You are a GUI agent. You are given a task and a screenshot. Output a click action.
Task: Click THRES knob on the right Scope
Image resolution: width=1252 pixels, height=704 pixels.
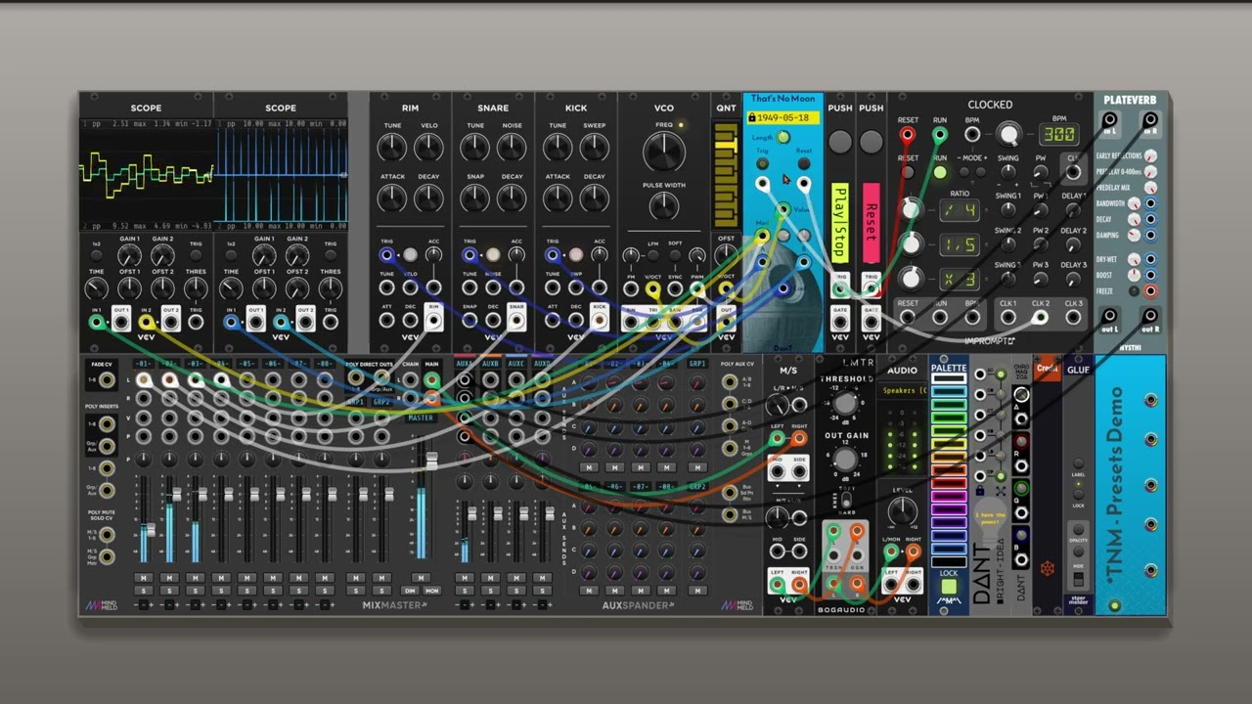click(331, 288)
